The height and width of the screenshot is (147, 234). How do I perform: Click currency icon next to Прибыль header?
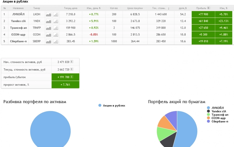click(209, 8)
